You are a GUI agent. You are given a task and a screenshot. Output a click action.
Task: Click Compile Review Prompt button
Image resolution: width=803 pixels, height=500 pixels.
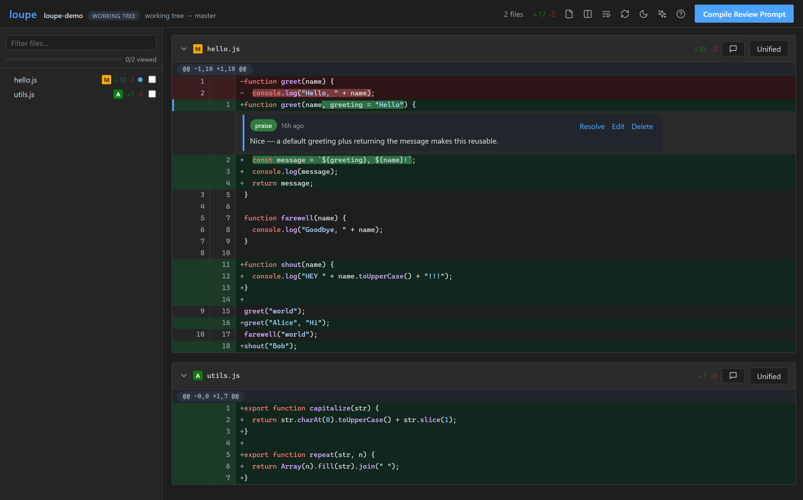(x=744, y=14)
